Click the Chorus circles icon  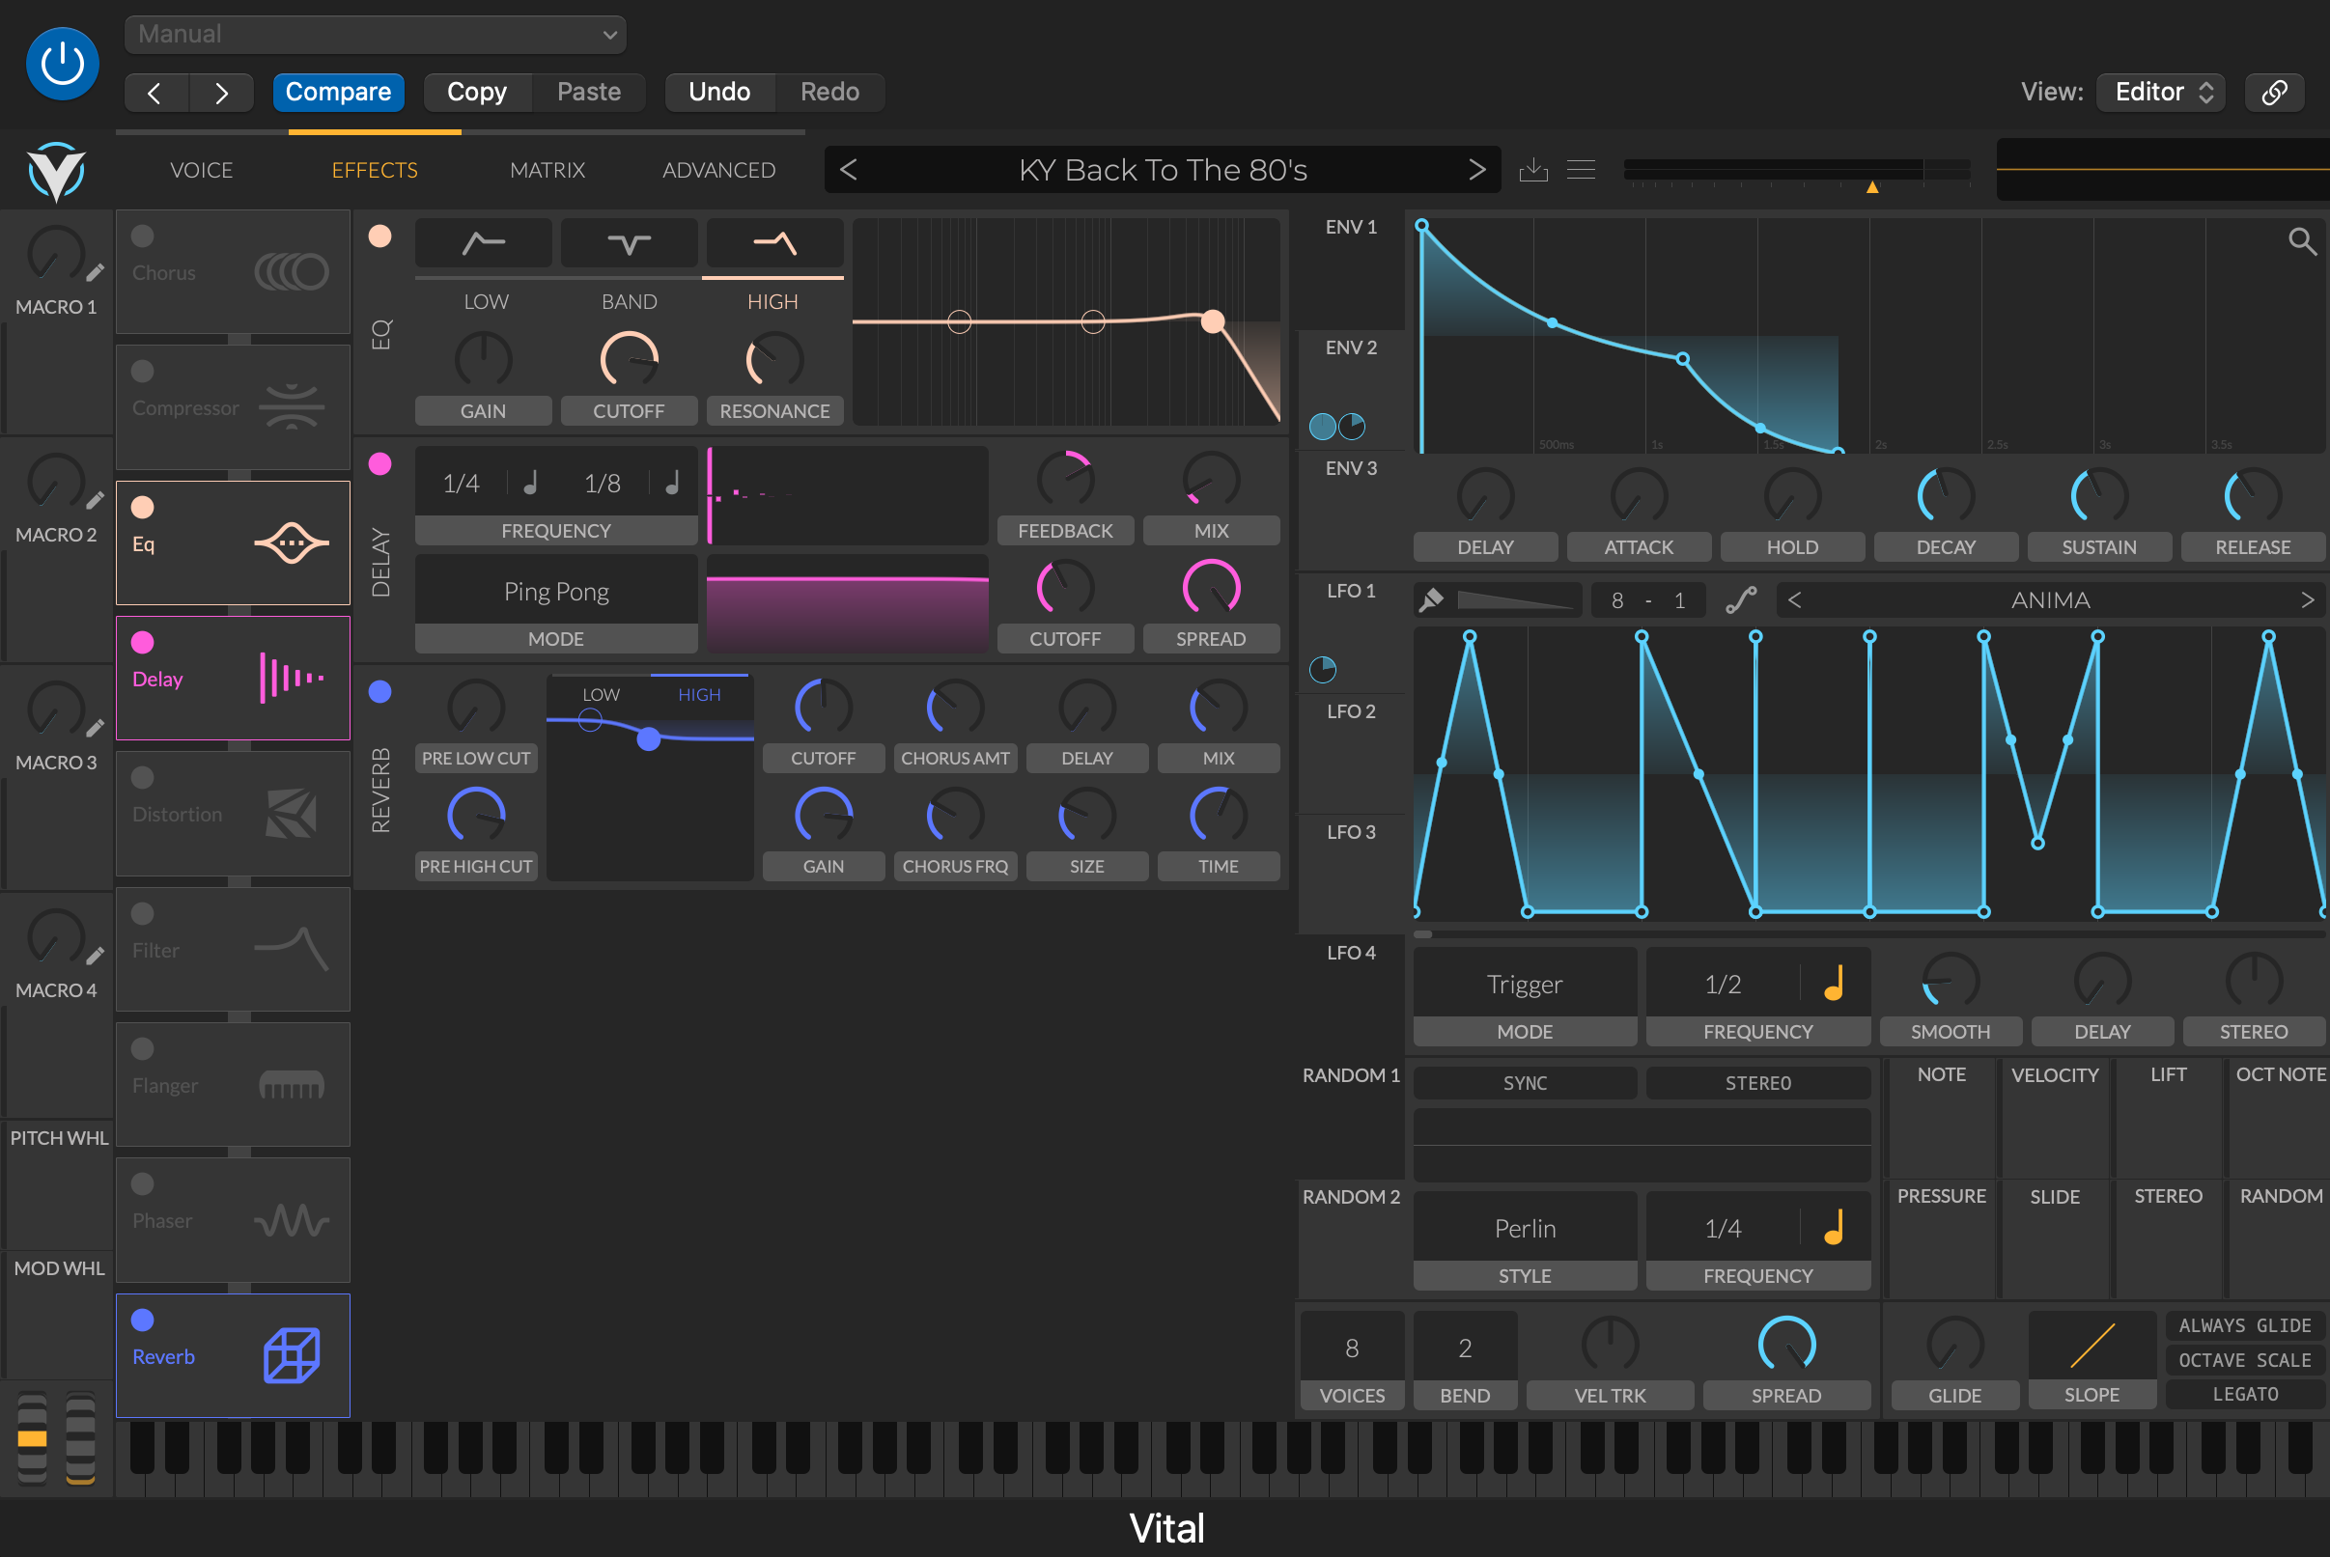[x=291, y=272]
